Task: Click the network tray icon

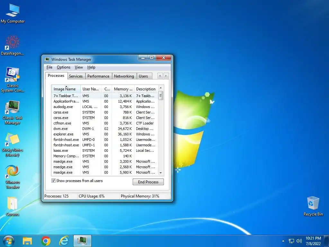Action: (291, 241)
